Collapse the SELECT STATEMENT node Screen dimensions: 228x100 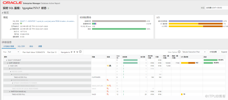tap(7, 60)
